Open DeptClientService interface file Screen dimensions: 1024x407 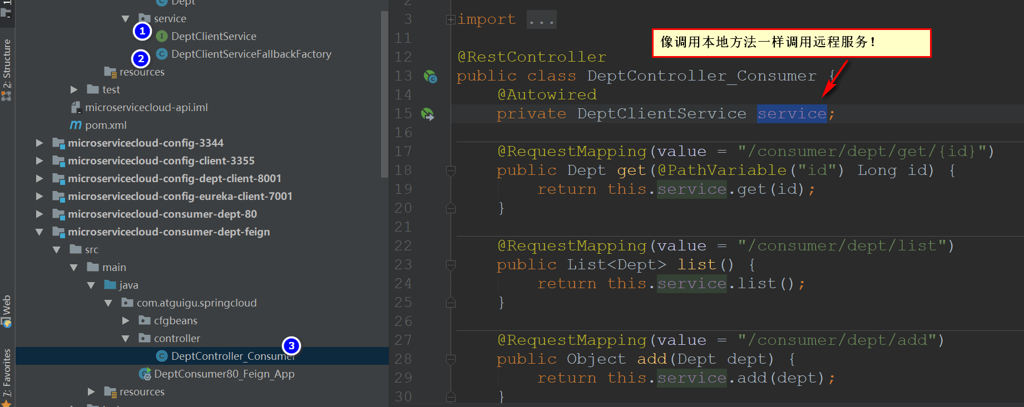tap(214, 36)
